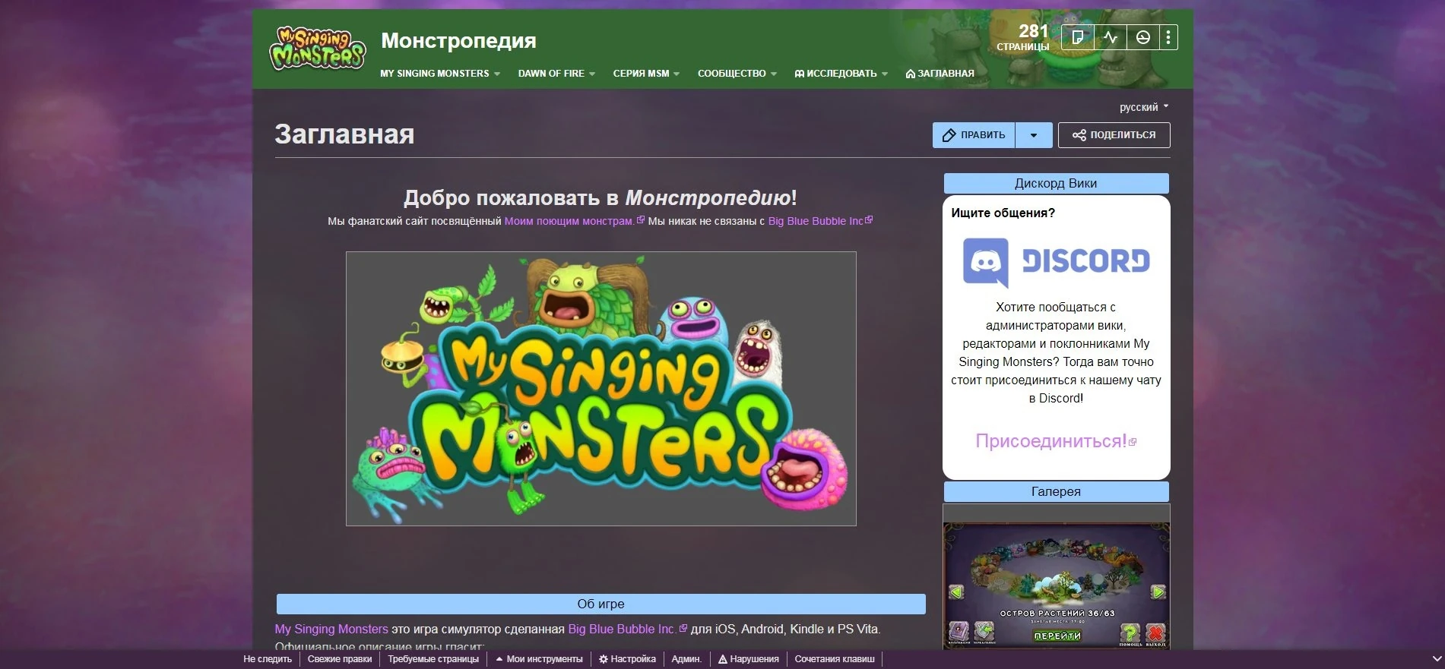Expand the ИССЛЕДОВАТЬ nav menu

(841, 74)
